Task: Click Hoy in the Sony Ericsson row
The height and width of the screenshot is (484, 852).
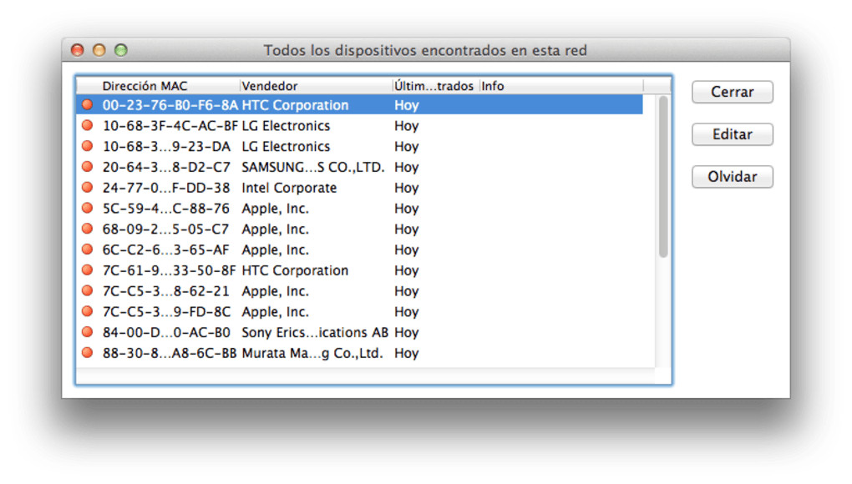Action: click(407, 333)
